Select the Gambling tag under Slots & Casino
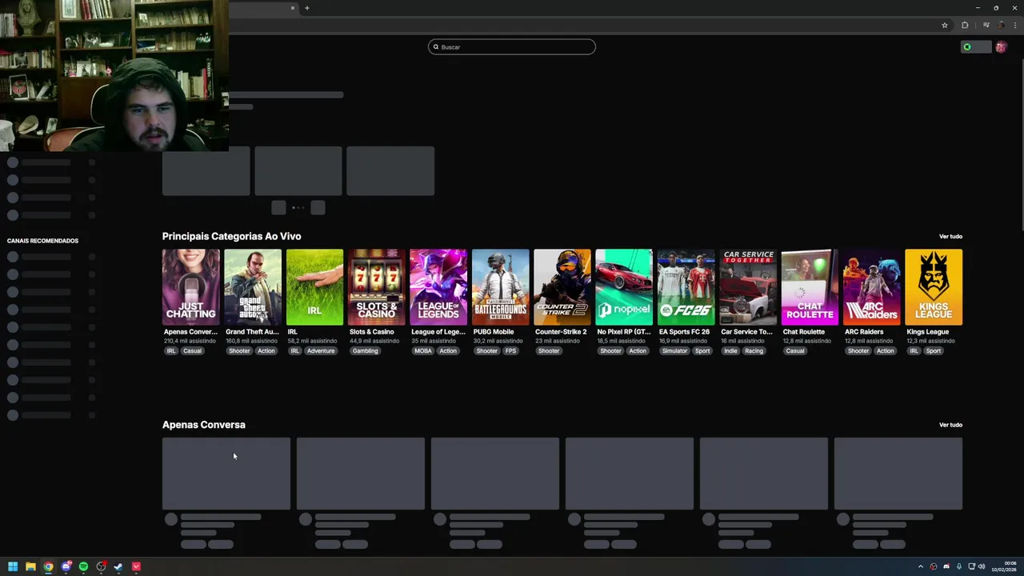The image size is (1024, 576). (x=365, y=351)
